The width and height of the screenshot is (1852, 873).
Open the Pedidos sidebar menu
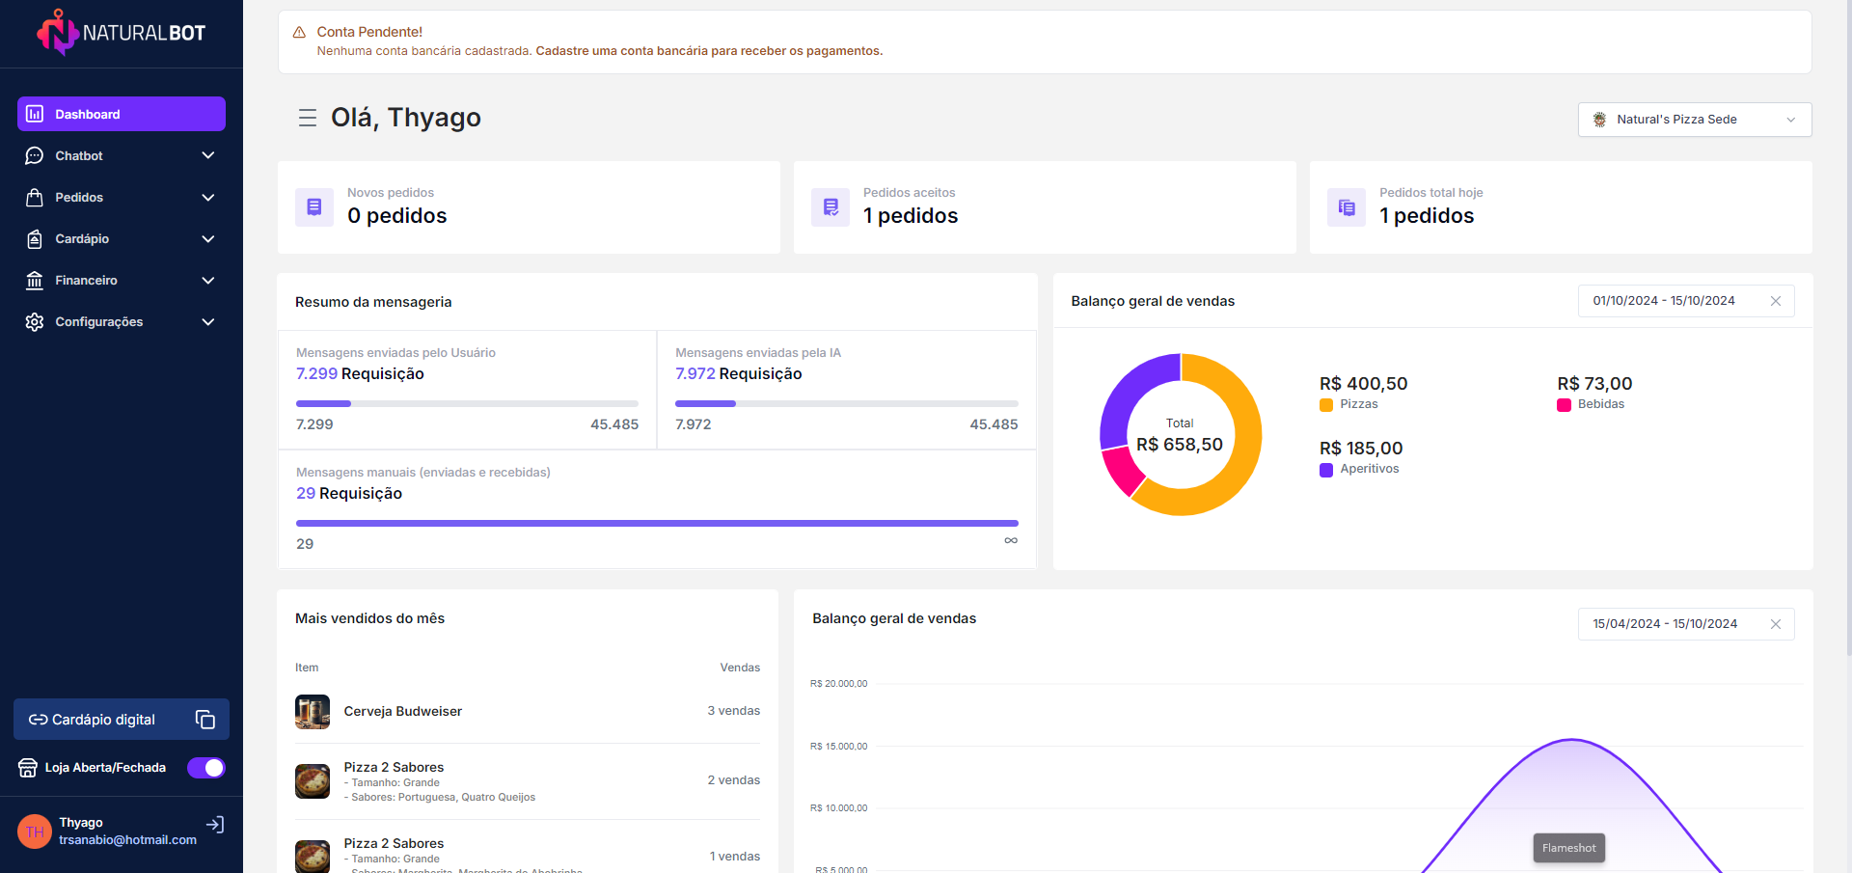click(x=122, y=197)
